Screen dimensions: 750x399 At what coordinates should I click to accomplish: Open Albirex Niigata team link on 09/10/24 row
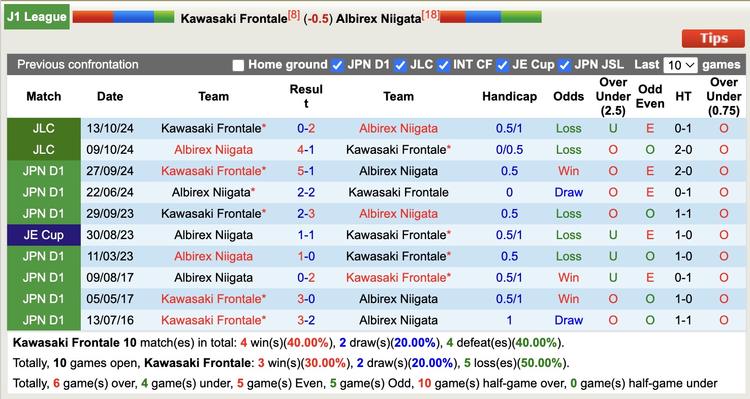213,150
